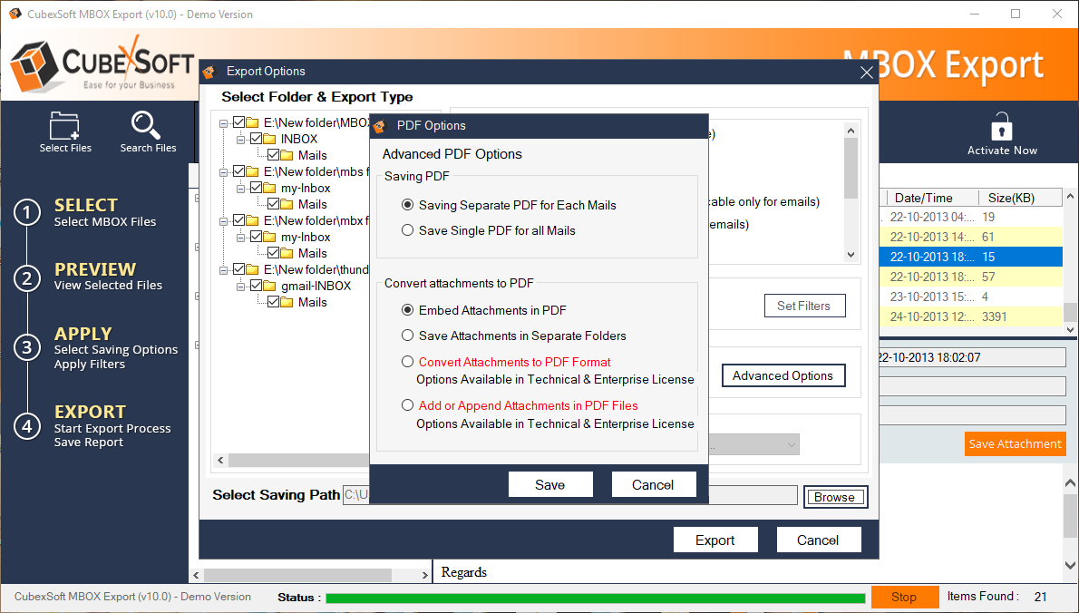This screenshot has height=613, width=1079.
Task: Click the Select Files folder icon
Action: [65, 125]
